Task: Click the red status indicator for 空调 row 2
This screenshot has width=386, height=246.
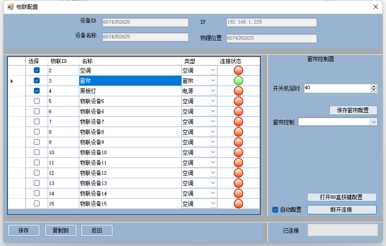Action: click(238, 70)
